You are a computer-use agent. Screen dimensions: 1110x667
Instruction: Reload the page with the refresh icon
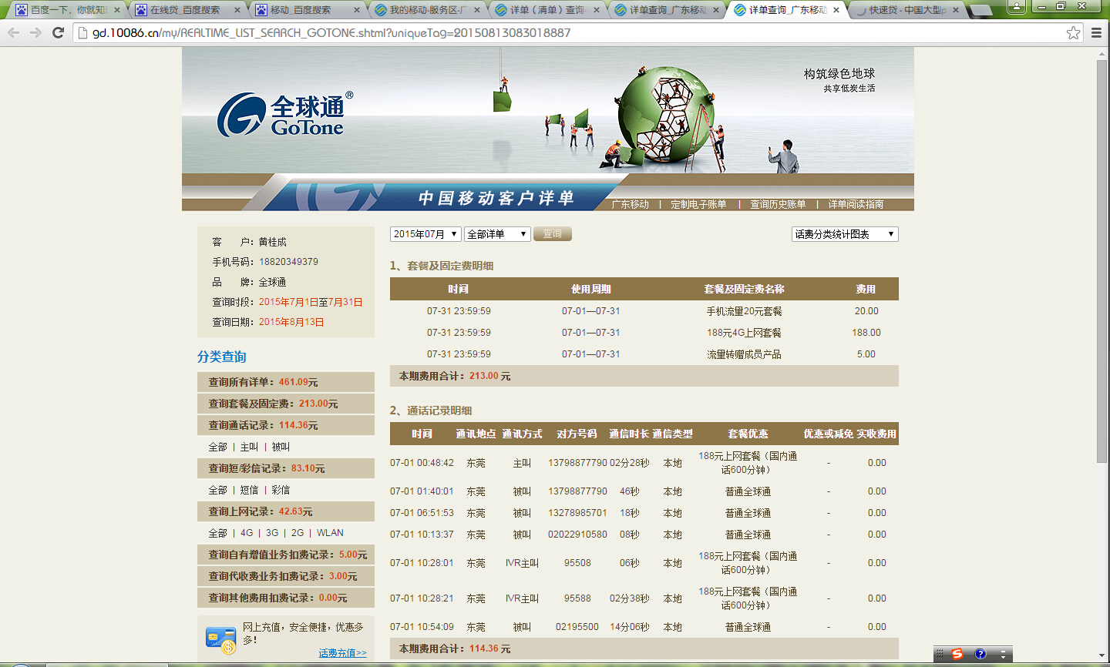[58, 32]
